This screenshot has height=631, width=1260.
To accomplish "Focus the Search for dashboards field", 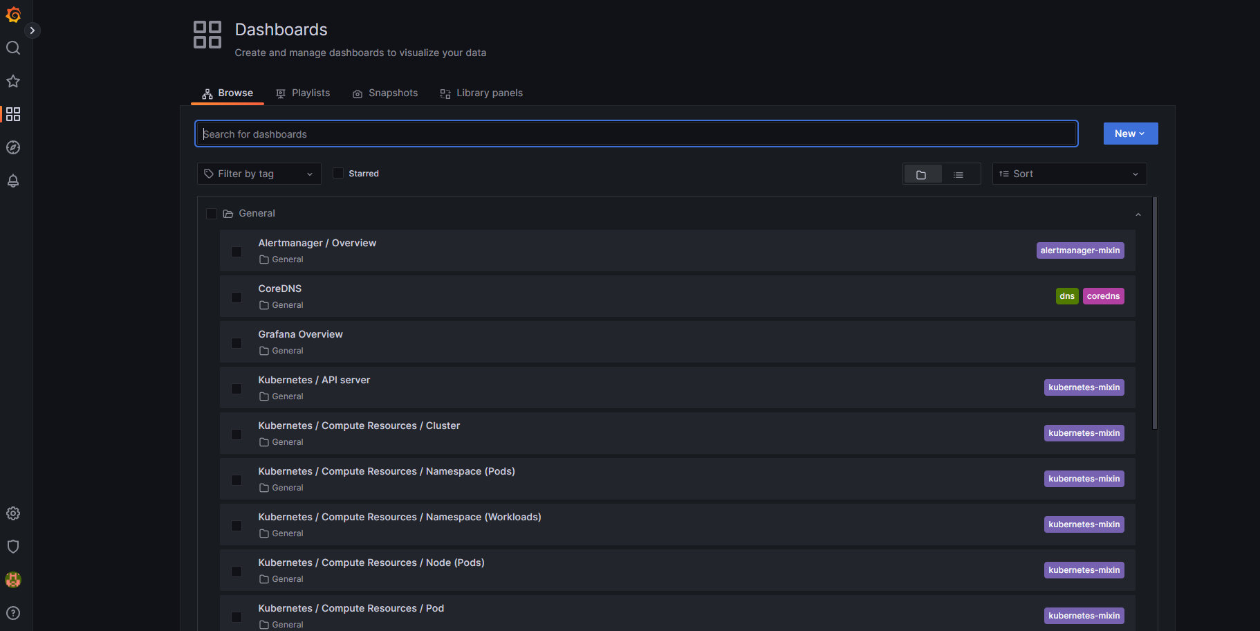I will [x=636, y=134].
